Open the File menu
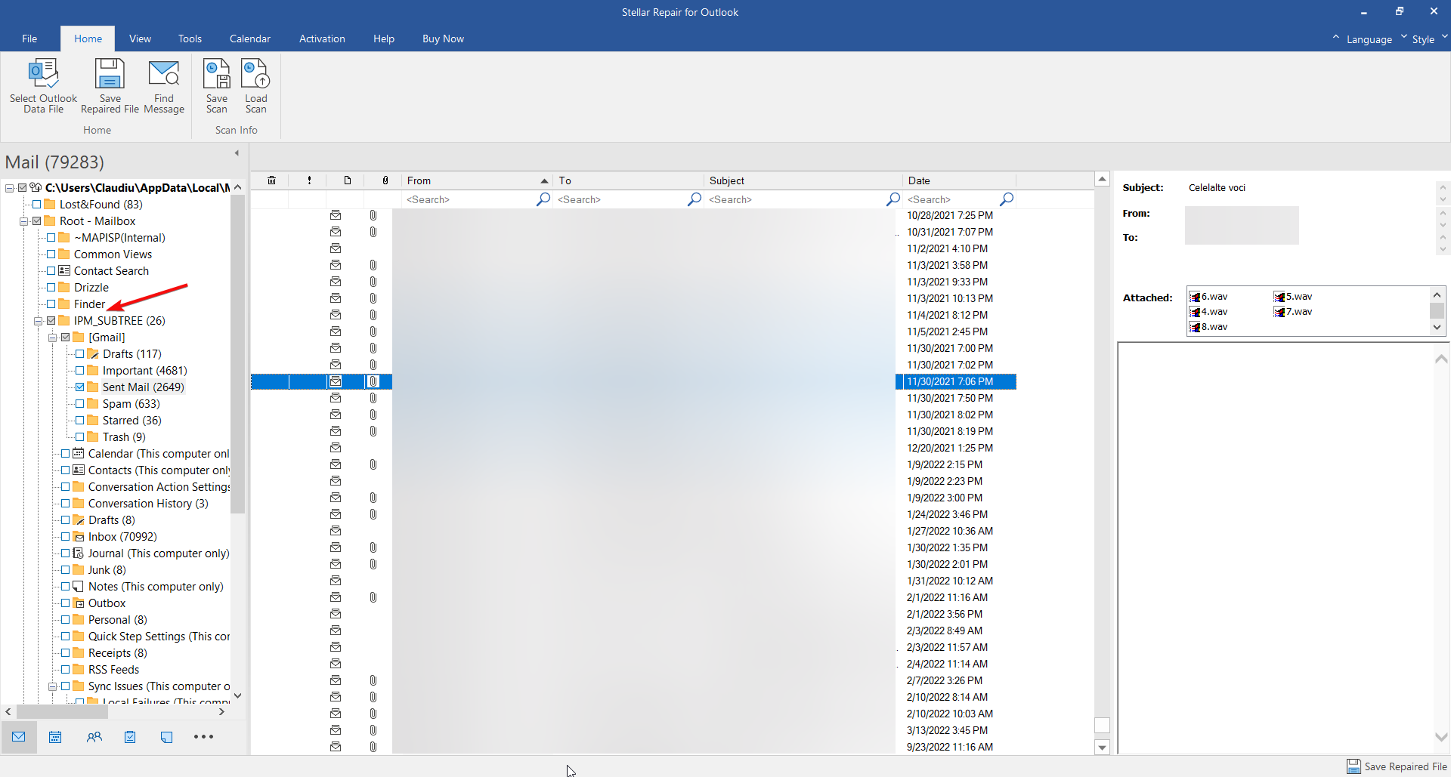This screenshot has width=1451, height=777. click(29, 39)
